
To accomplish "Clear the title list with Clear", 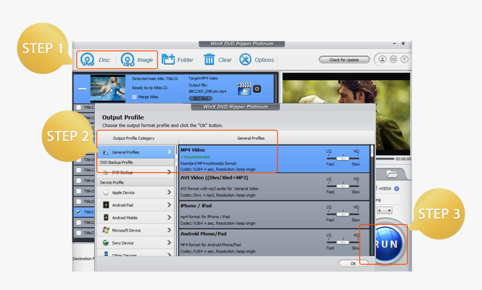I will click(217, 59).
